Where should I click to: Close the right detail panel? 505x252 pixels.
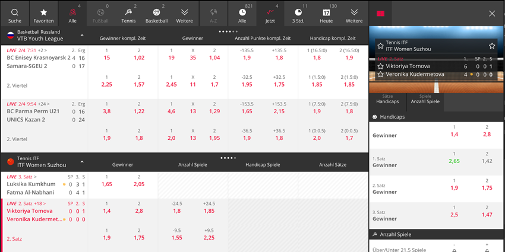point(492,14)
